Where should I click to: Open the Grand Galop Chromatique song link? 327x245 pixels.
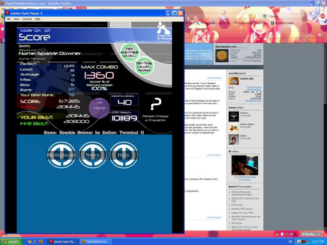pos(254,88)
